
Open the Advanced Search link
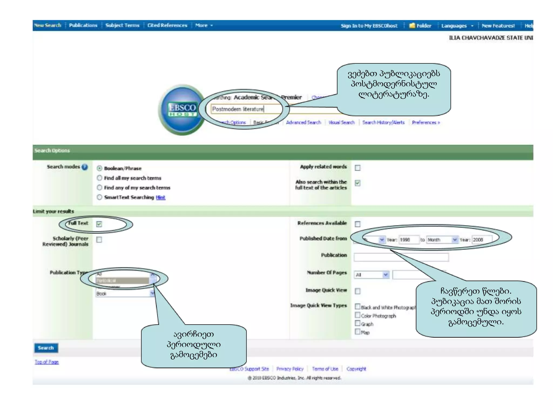coord(304,122)
